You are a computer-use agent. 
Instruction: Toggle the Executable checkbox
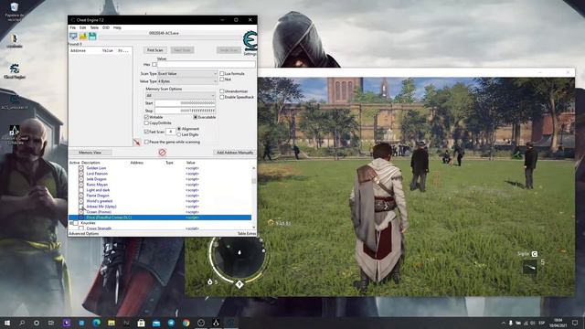click(195, 117)
